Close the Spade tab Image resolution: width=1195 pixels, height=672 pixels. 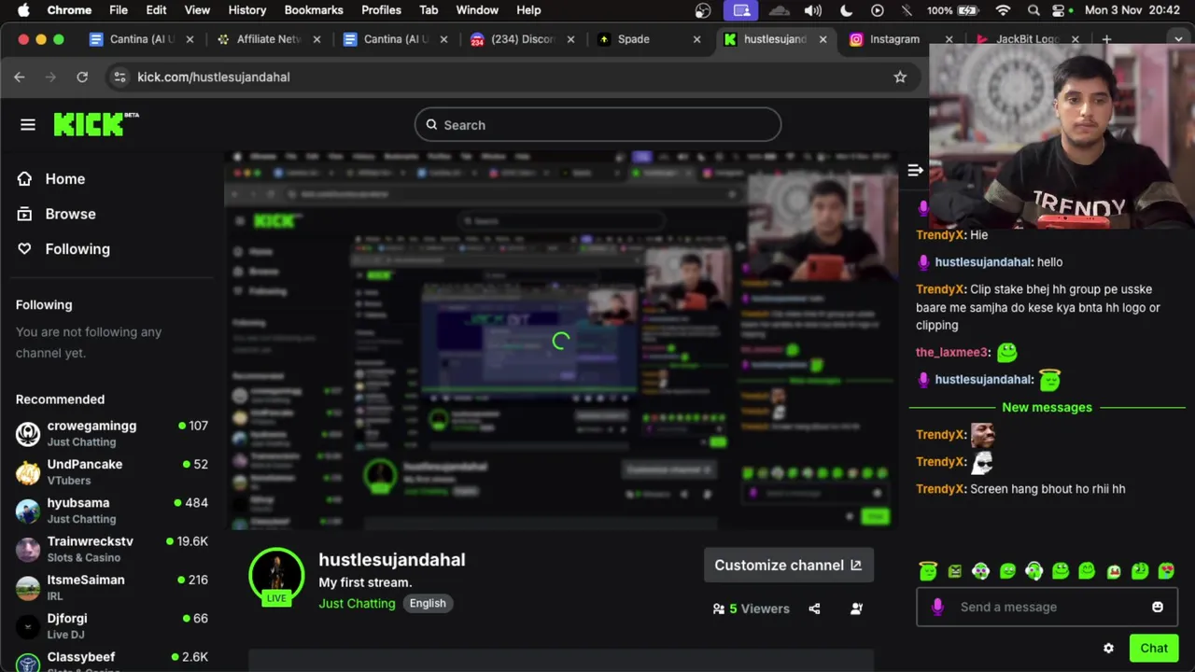click(x=696, y=39)
